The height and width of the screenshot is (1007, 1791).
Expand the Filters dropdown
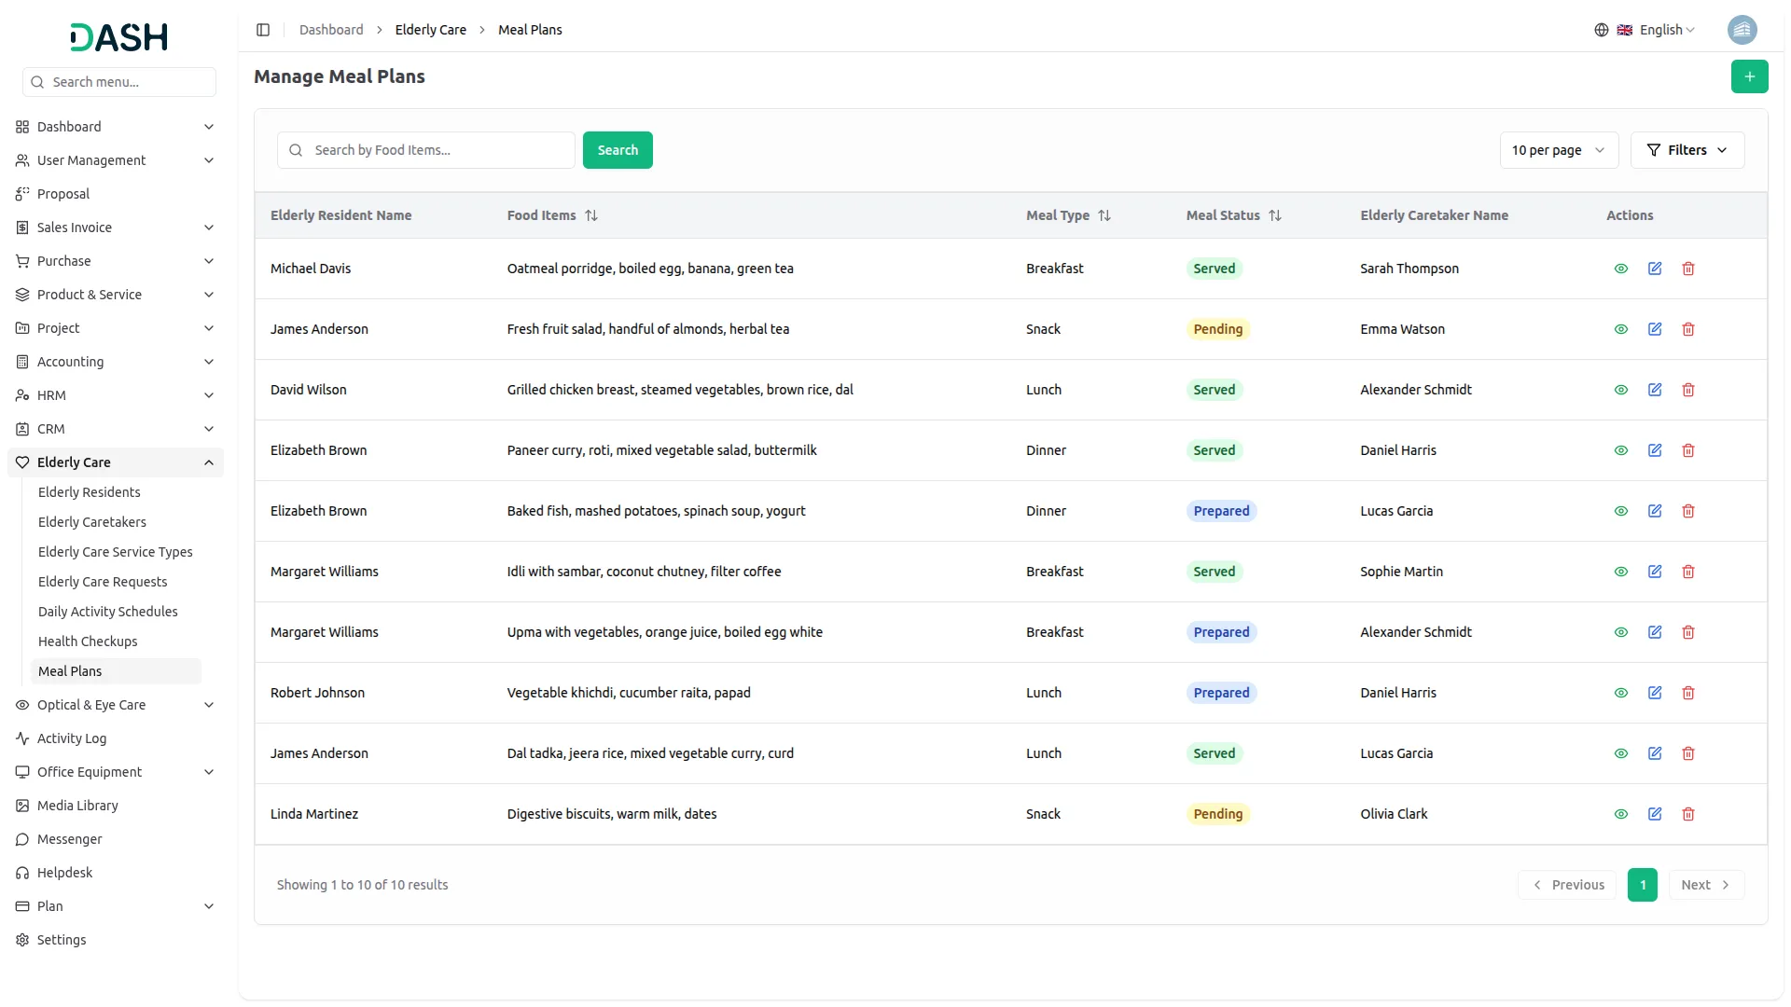pyautogui.click(x=1687, y=150)
